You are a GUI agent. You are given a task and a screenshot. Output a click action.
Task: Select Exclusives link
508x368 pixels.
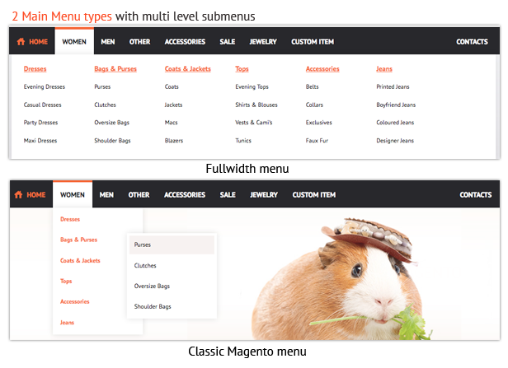[319, 123]
